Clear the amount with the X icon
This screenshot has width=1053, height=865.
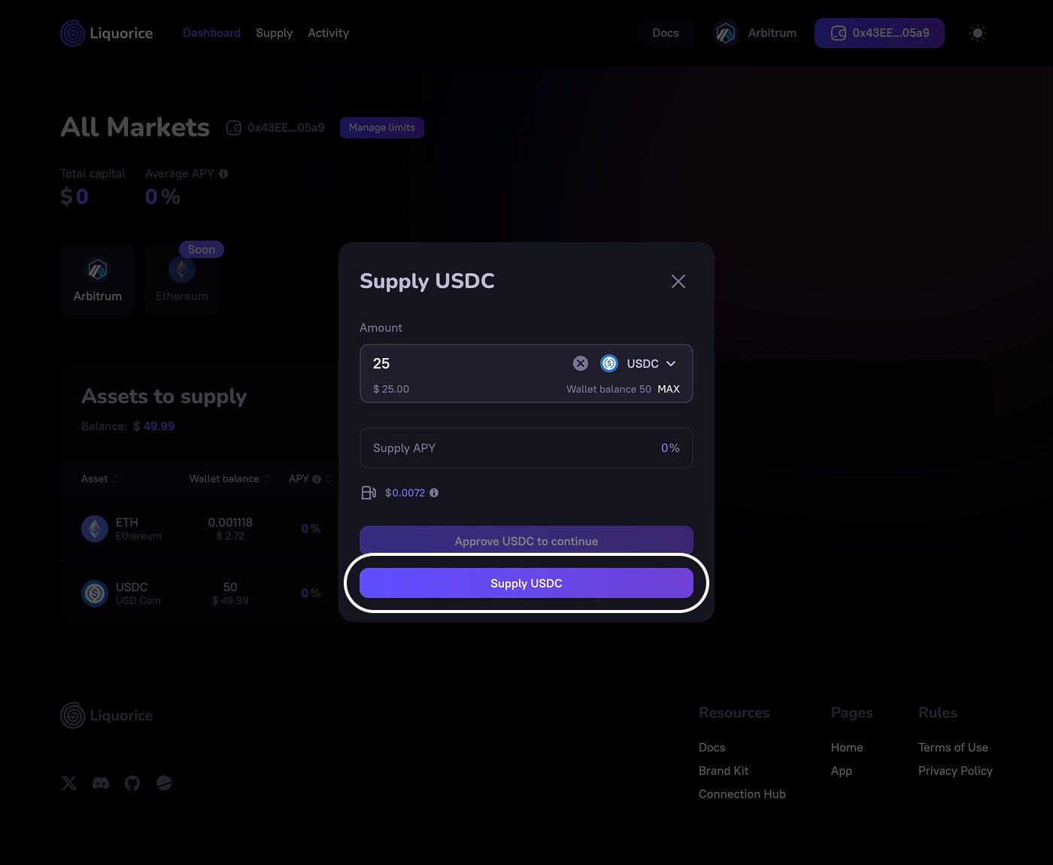pos(581,363)
